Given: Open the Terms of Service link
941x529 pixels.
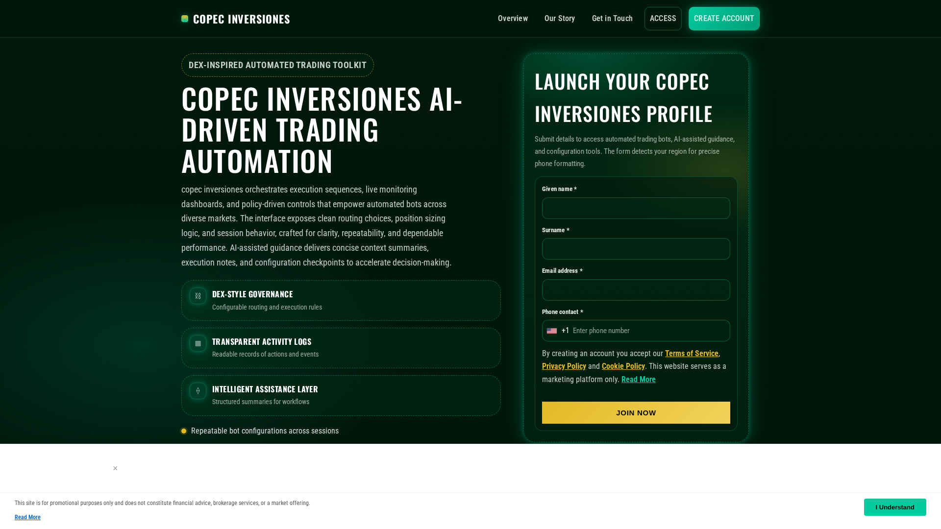Looking at the screenshot, I should [692, 354].
